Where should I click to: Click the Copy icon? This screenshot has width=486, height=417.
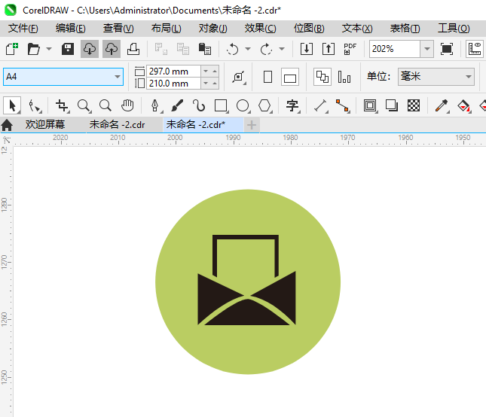pos(183,49)
